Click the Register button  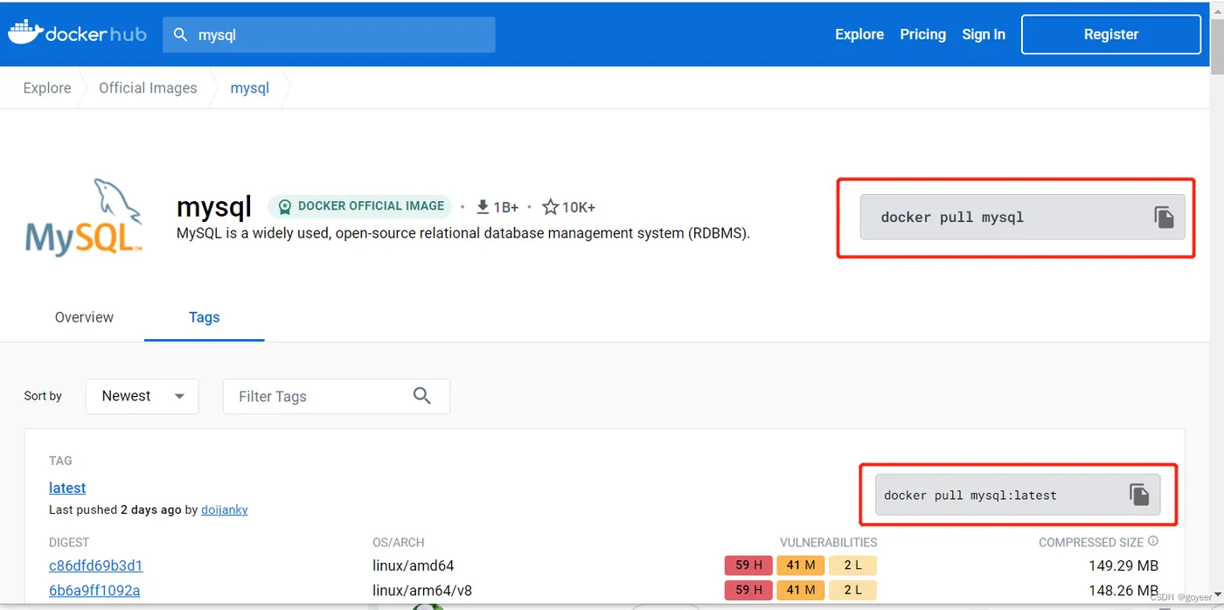(1111, 34)
